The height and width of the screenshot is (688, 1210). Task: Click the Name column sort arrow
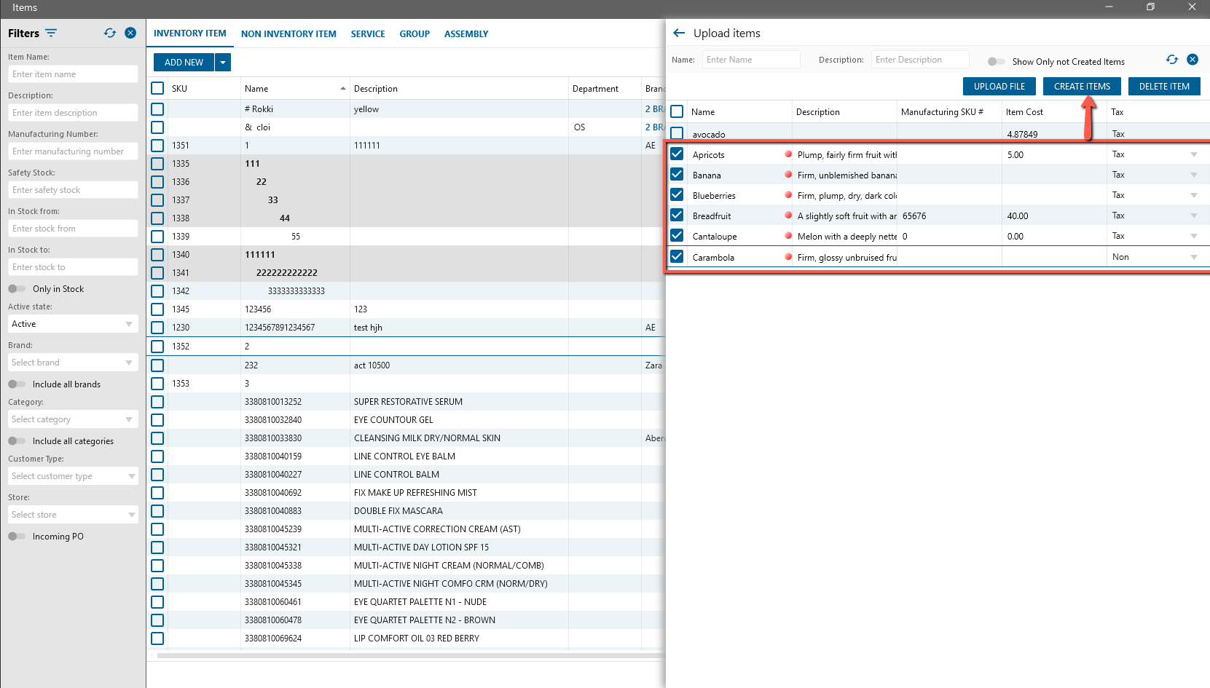342,89
